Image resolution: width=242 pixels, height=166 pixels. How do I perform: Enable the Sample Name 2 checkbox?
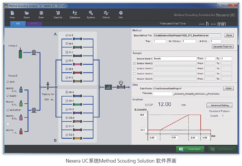134,64
